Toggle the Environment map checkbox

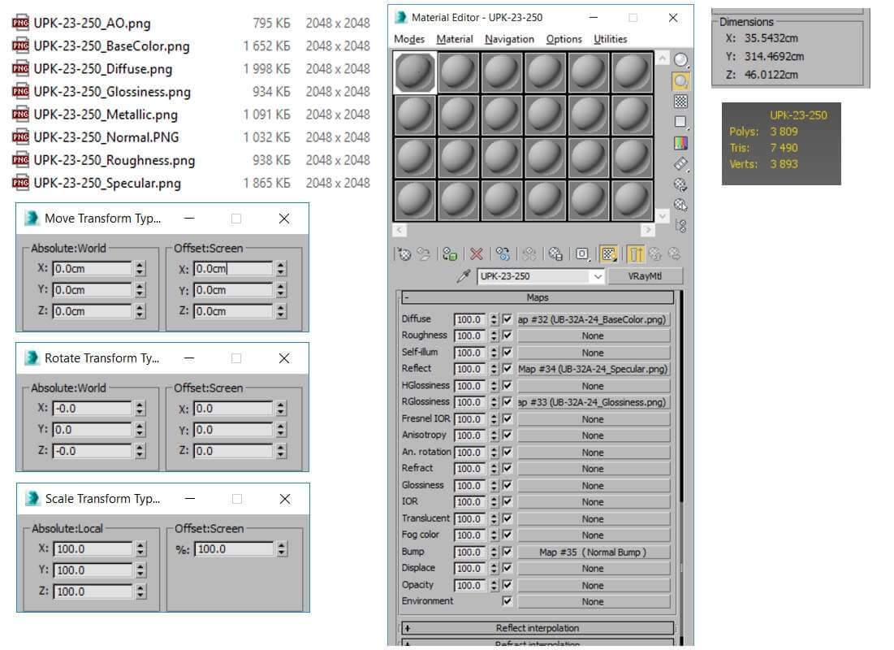[x=507, y=601]
